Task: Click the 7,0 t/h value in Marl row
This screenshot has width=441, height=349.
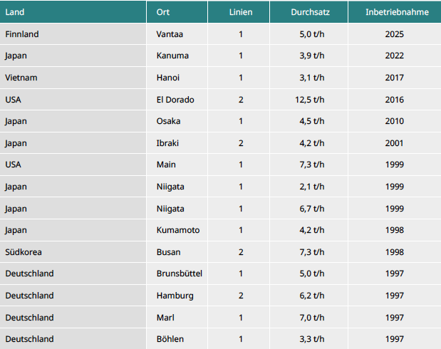Action: [x=311, y=317]
